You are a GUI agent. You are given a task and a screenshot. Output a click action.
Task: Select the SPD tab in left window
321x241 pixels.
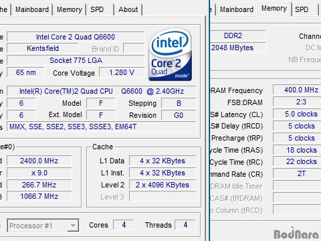click(100, 10)
